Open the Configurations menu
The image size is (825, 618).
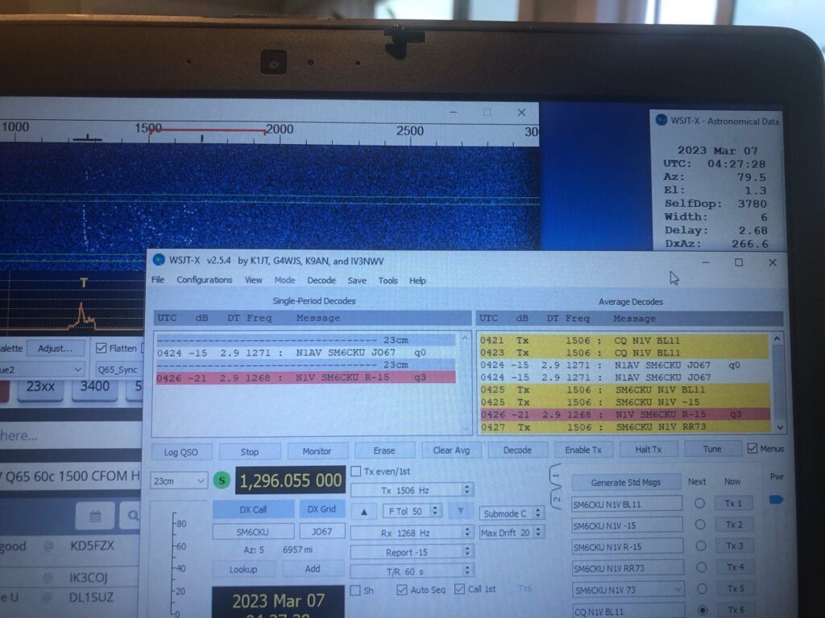pyautogui.click(x=204, y=280)
